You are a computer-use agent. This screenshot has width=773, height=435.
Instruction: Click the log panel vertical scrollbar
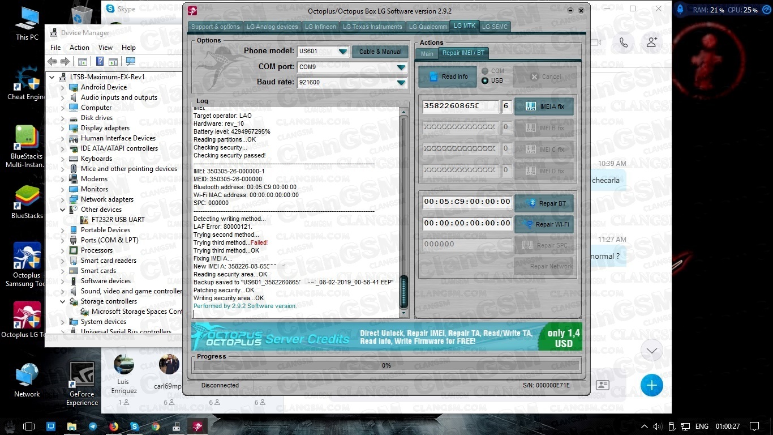coord(403,212)
